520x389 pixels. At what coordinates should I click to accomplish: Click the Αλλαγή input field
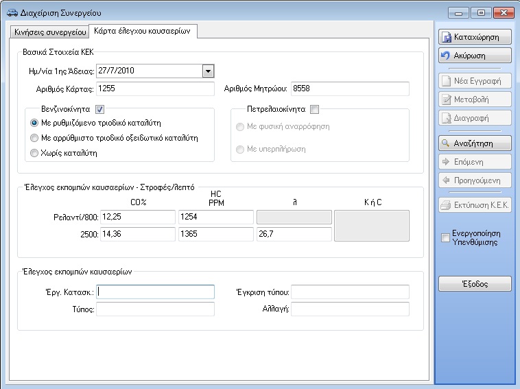[x=350, y=309]
